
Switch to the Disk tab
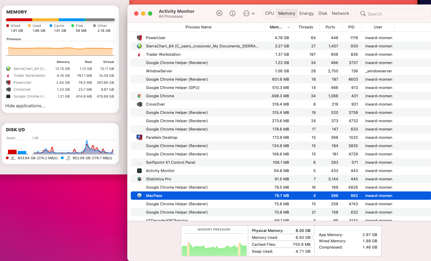(323, 13)
